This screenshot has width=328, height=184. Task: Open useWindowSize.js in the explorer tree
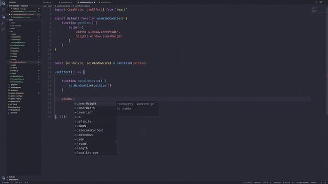pos(24,62)
